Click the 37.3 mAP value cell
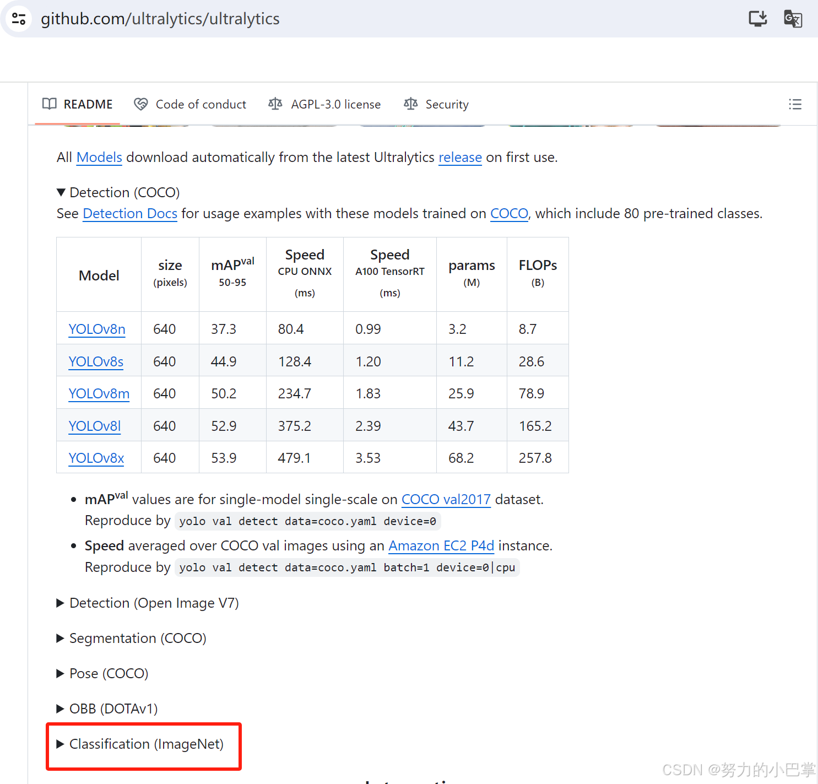This screenshot has width=818, height=784. tap(232, 329)
